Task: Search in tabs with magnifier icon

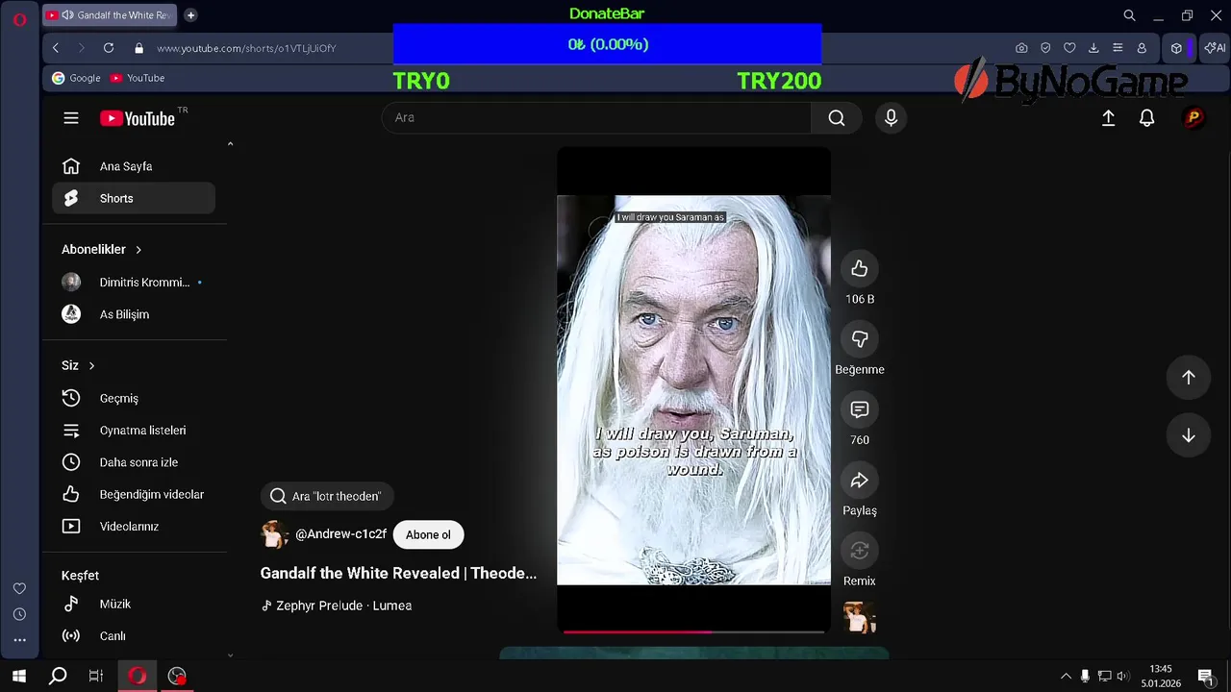Action: 1130,15
